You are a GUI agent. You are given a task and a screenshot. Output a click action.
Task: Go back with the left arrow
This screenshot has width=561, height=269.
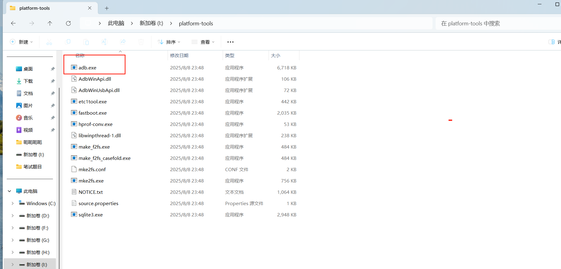coord(13,23)
